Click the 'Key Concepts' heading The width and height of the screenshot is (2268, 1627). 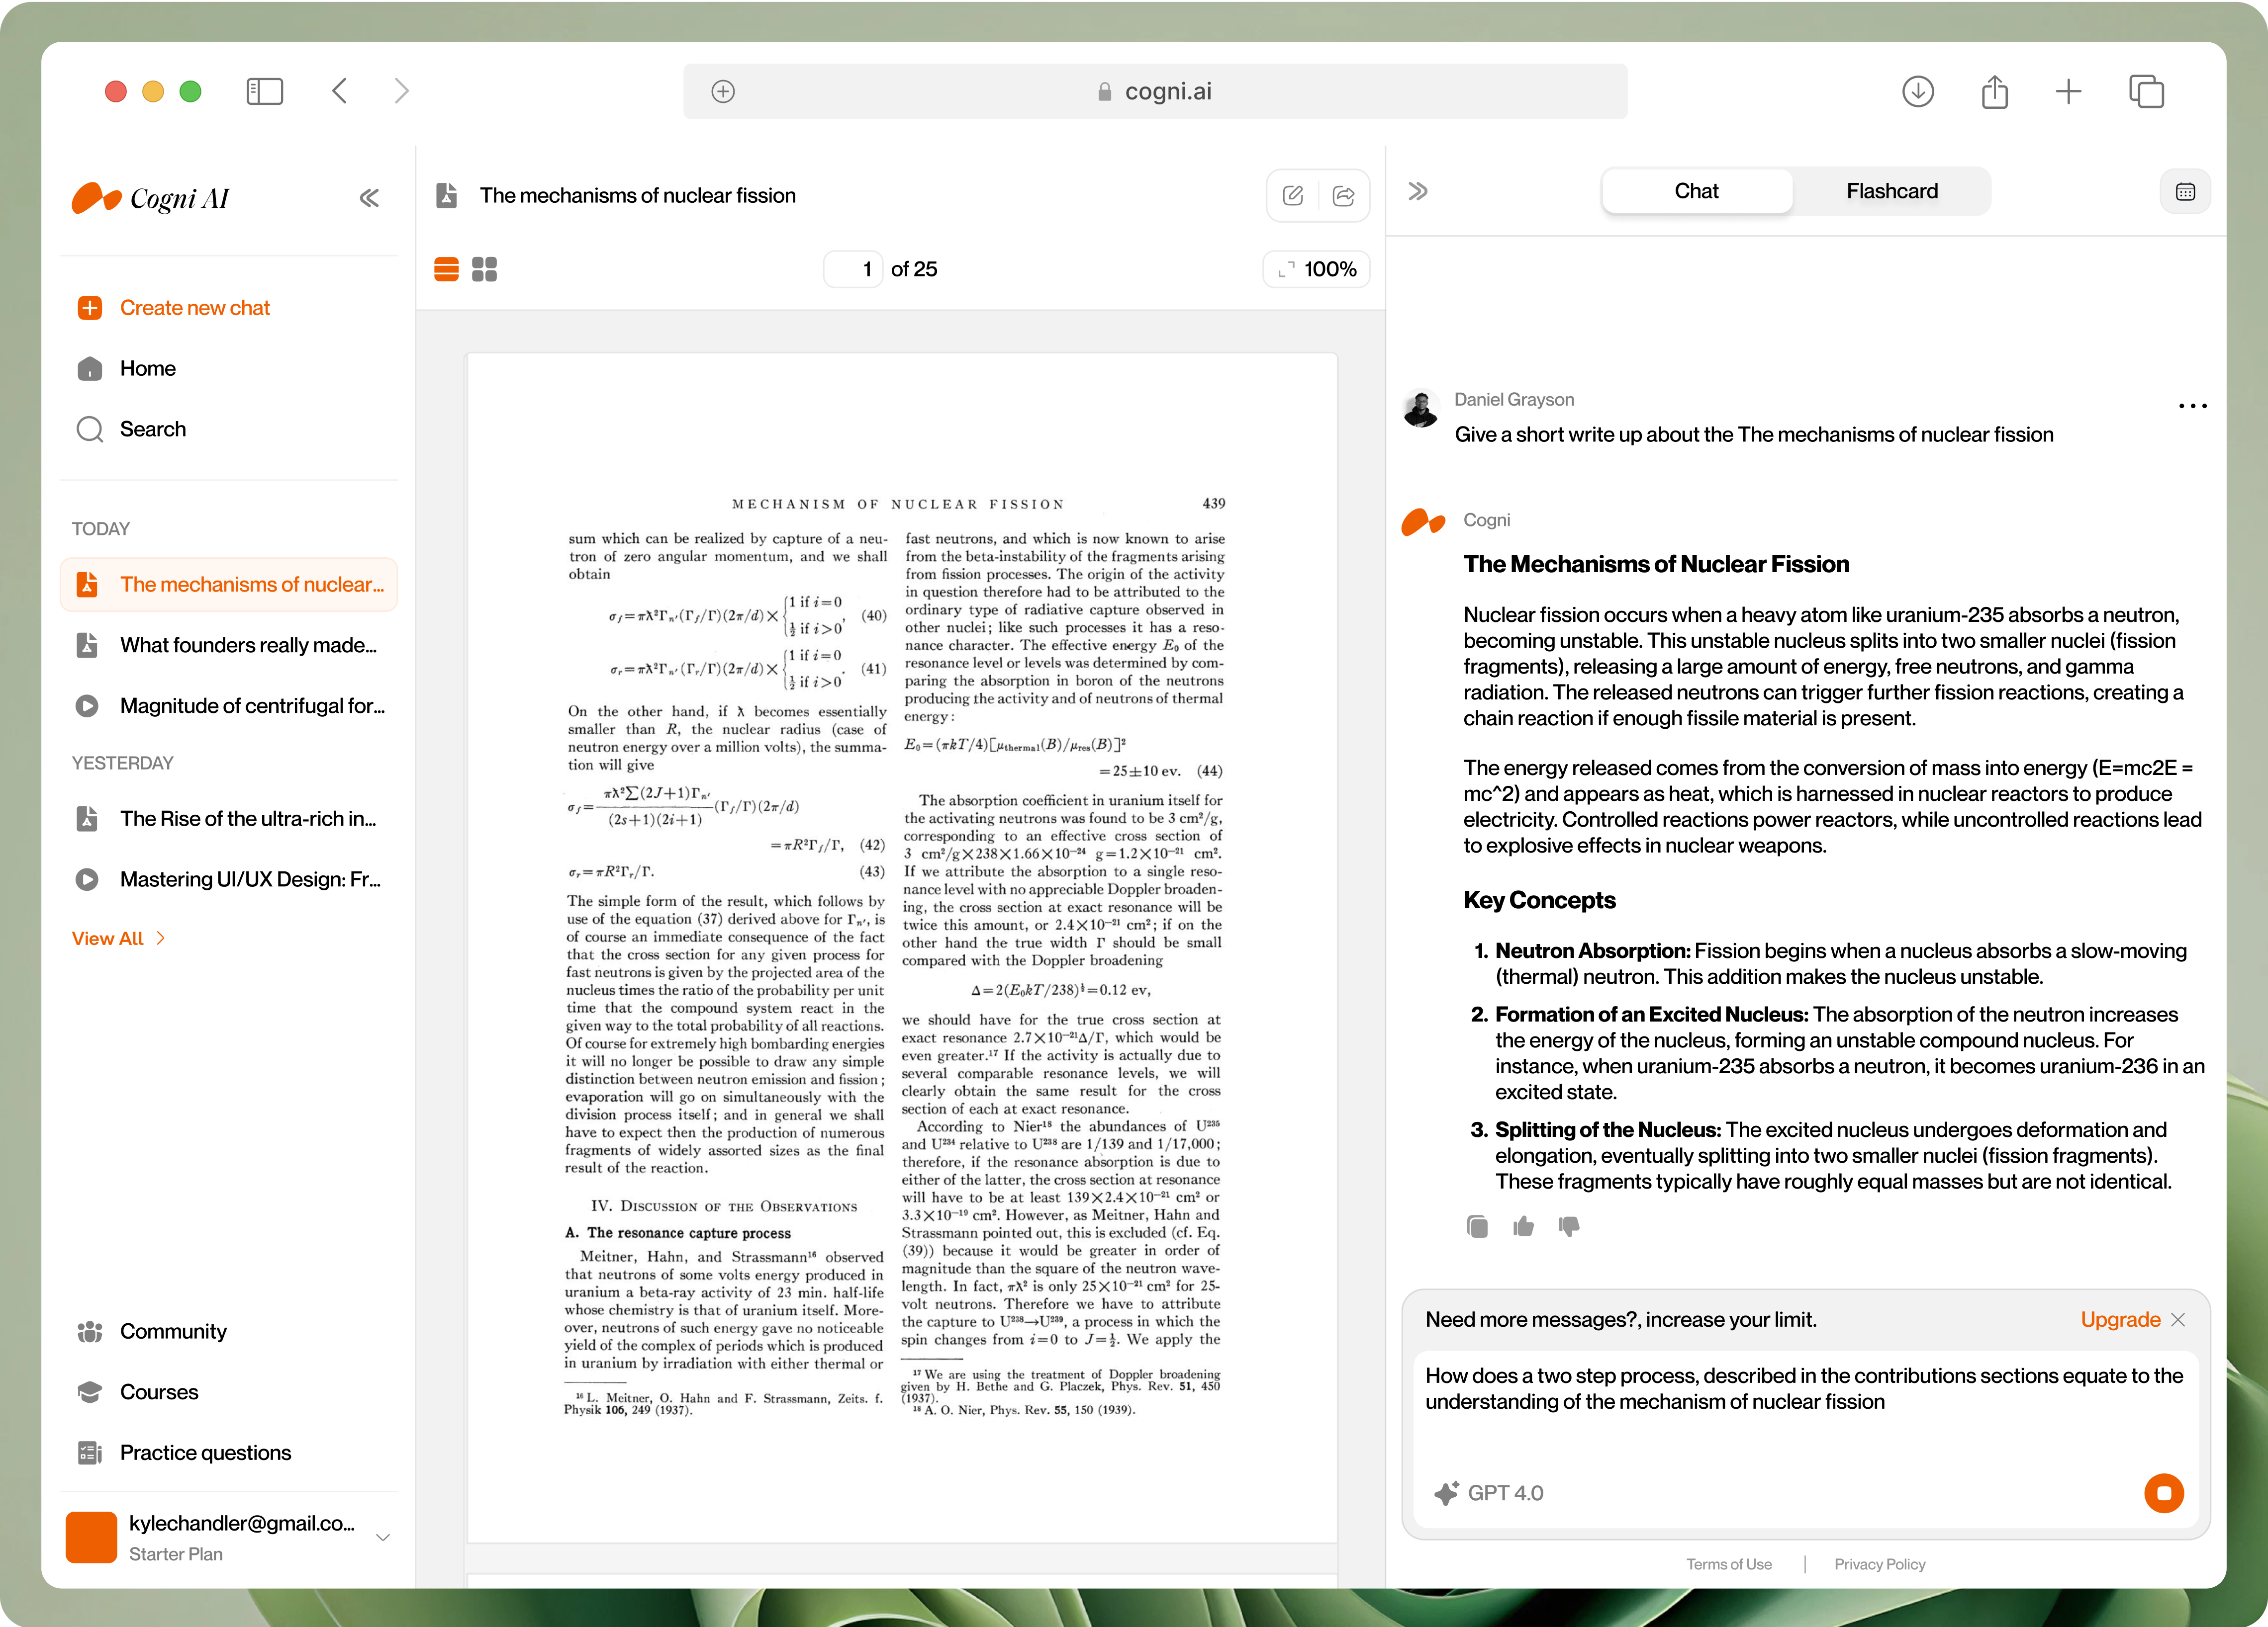(x=1539, y=900)
